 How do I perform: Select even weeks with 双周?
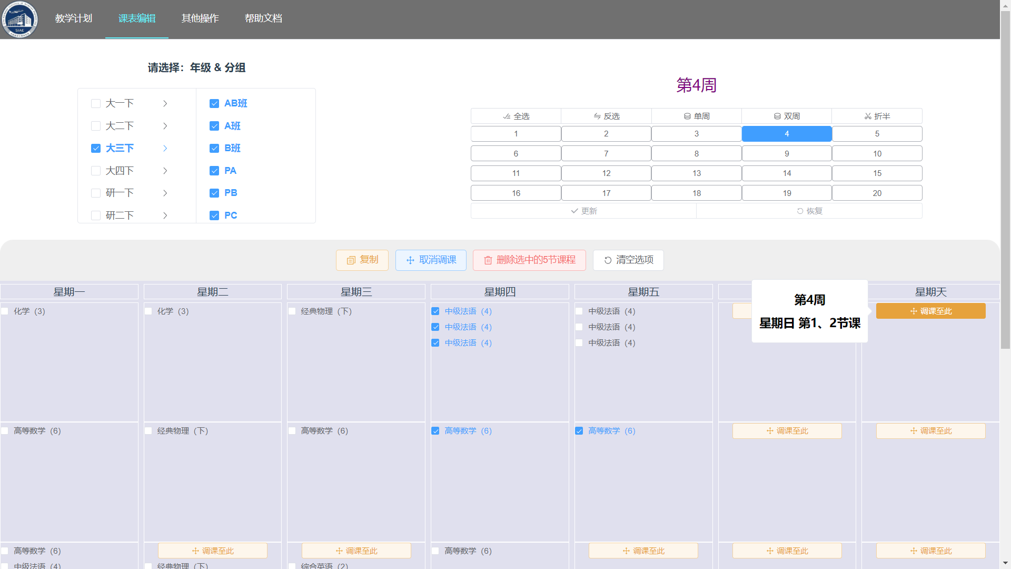(787, 116)
